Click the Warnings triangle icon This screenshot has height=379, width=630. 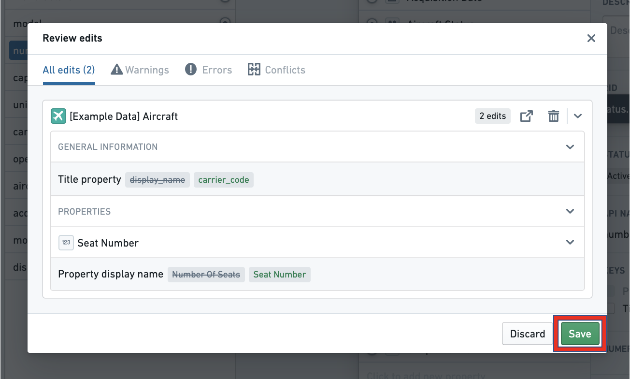click(116, 70)
